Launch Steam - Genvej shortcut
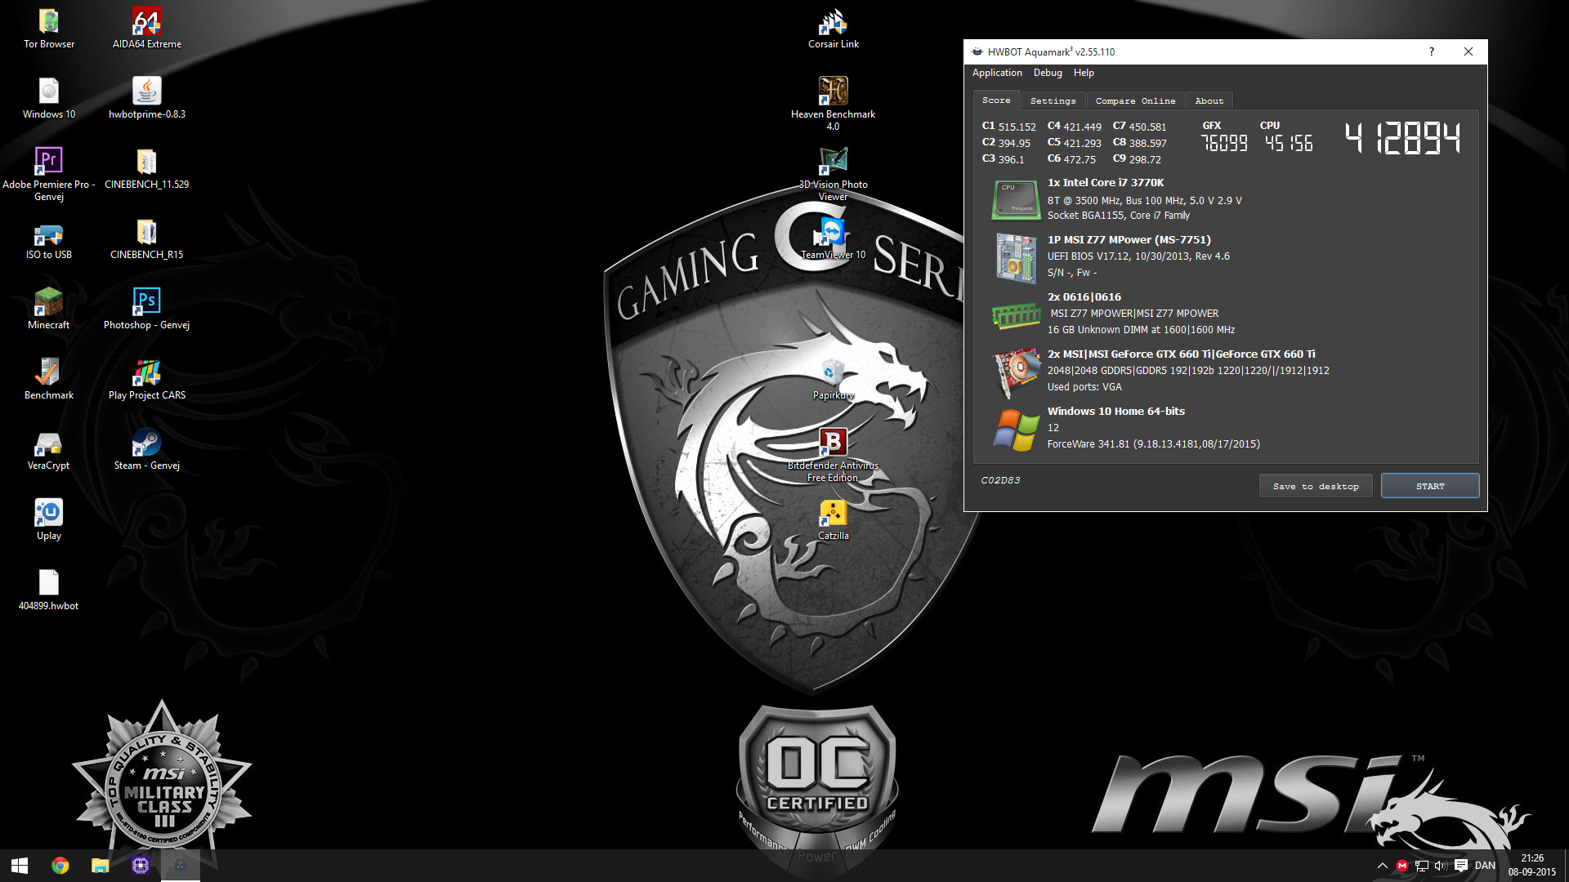The width and height of the screenshot is (1569, 882). (147, 450)
